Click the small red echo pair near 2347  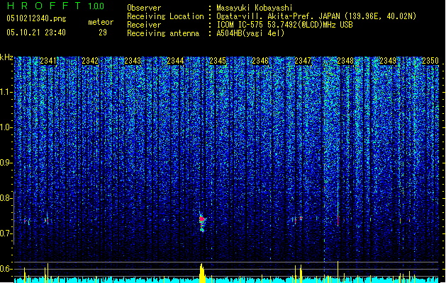click(x=298, y=219)
